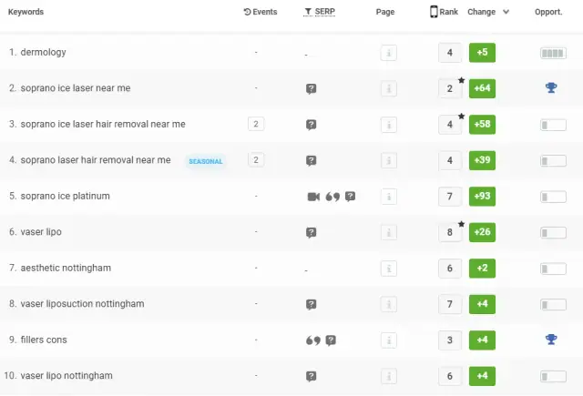Click SERP question icon for soprano laser hair removal near me
Image resolution: width=583 pixels, height=396 pixels.
312,160
